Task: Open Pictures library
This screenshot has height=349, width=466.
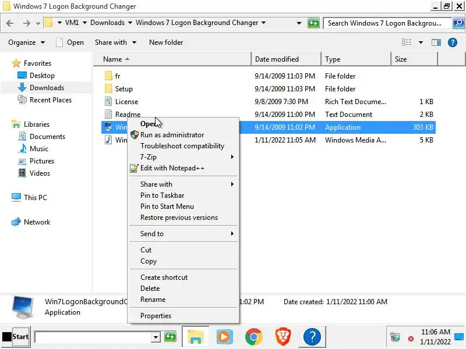Action: [36, 161]
